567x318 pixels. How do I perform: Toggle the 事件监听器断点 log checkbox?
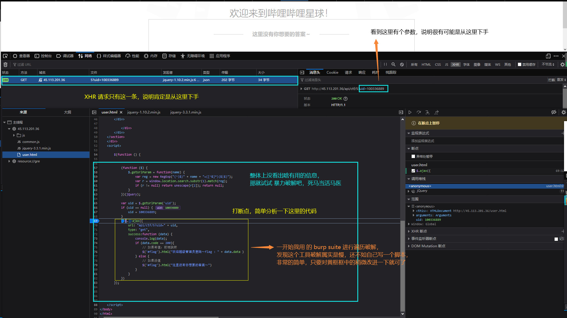click(x=556, y=239)
